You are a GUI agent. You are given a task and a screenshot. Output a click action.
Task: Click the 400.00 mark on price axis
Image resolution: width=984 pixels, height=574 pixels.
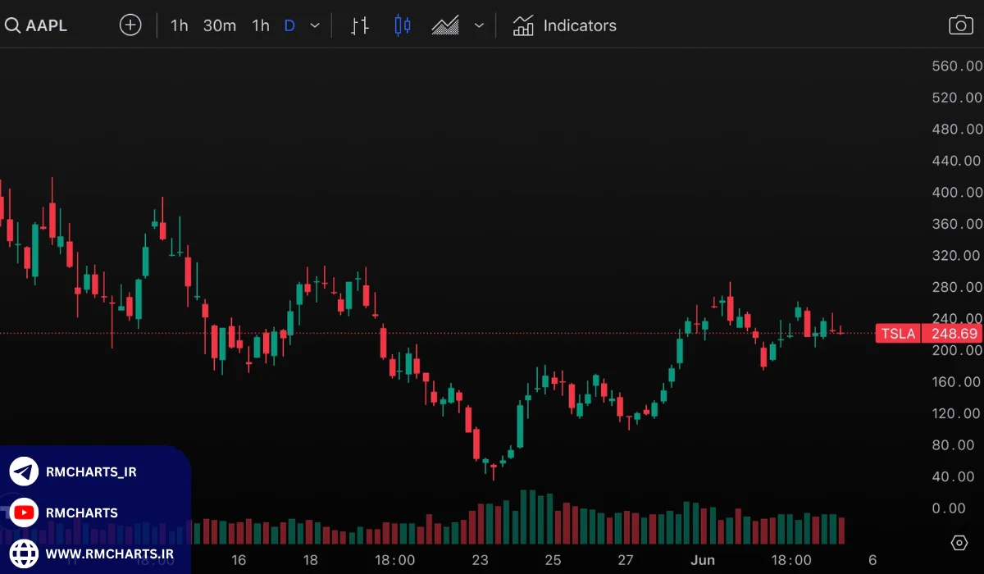[x=957, y=193]
